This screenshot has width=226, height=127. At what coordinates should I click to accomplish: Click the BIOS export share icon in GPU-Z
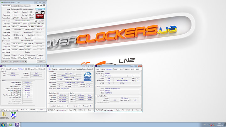pos(36,21)
